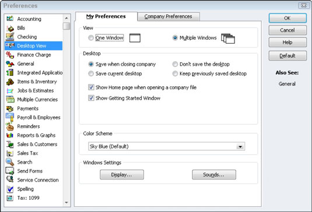The height and width of the screenshot is (212, 312).
Task: Click the Integrated Applications icon
Action: pyautogui.click(x=10, y=73)
